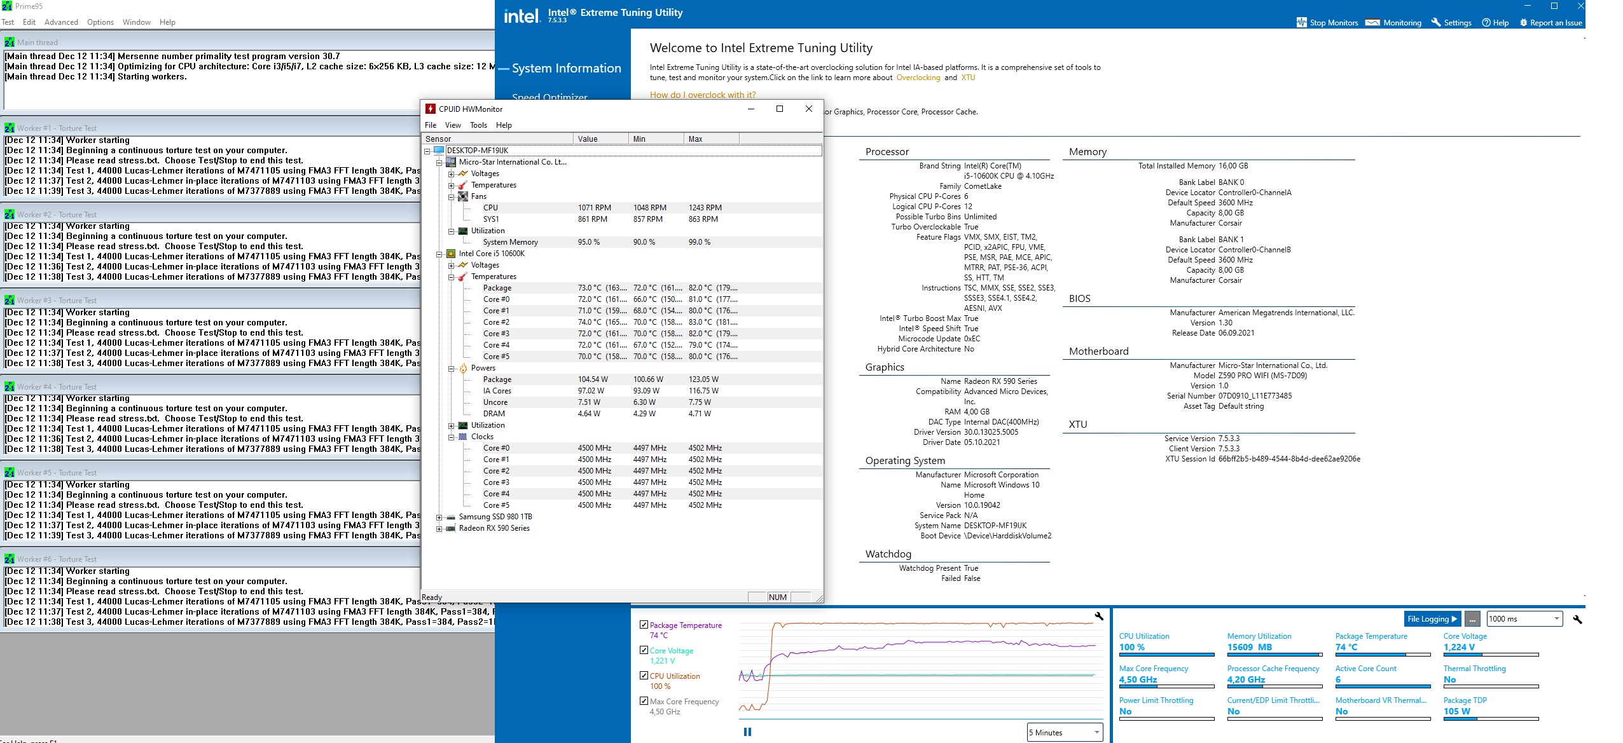The image size is (1623, 743).
Task: Open the 1000 ms interval dropdown
Action: coord(1524,618)
